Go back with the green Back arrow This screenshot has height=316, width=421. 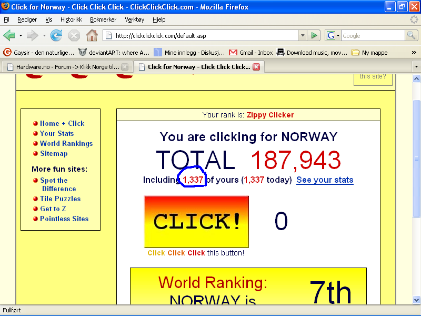[9, 35]
